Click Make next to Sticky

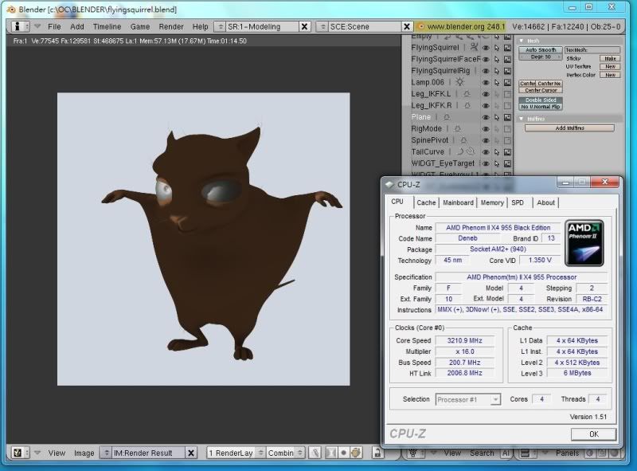[x=610, y=58]
